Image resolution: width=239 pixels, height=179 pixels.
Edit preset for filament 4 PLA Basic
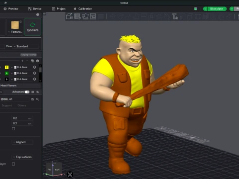tap(34, 73)
